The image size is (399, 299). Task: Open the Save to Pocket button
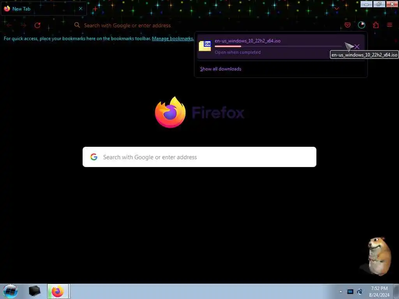pos(347,25)
